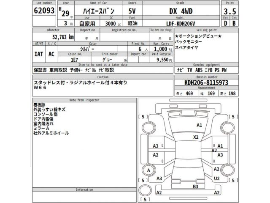This screenshot has height=203, width=270.
Task: Select the Due date user change header
Action: [x=161, y=30]
